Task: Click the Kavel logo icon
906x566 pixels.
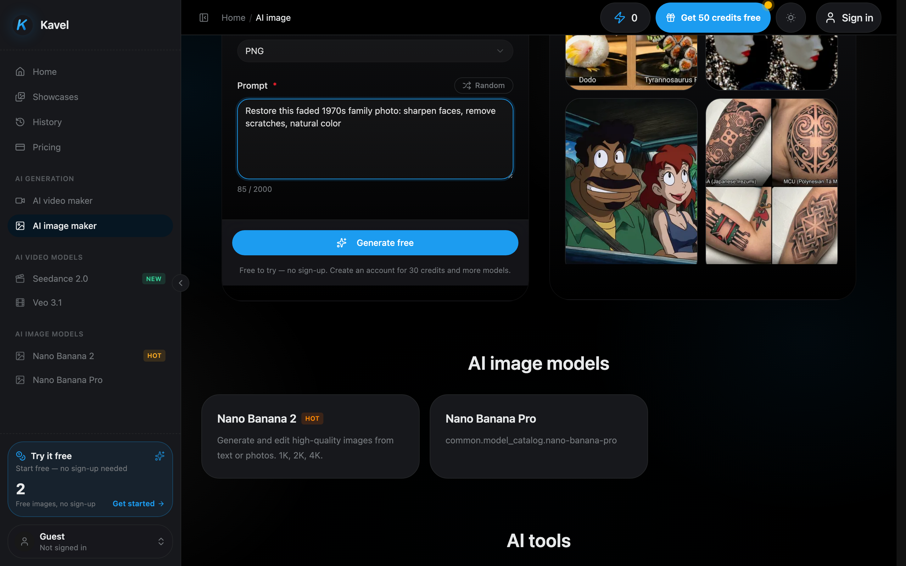Action: pyautogui.click(x=22, y=25)
